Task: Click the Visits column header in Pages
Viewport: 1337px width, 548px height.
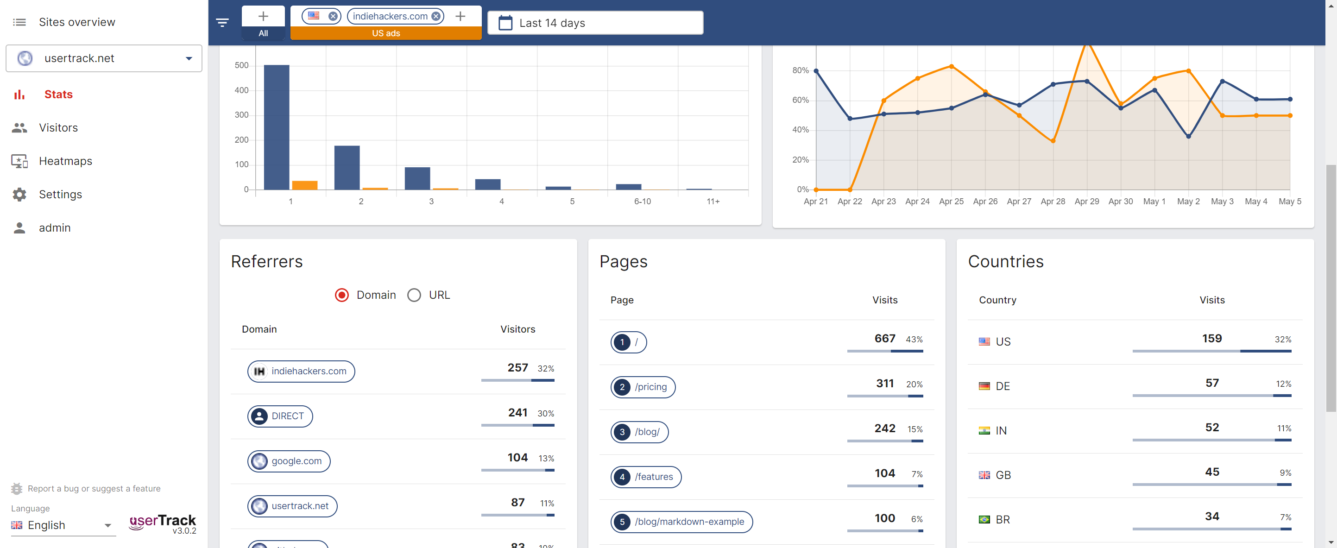Action: pos(884,301)
